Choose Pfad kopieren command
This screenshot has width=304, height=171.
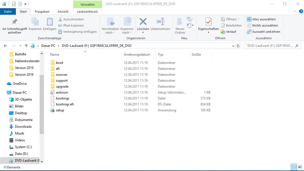[x=71, y=25]
